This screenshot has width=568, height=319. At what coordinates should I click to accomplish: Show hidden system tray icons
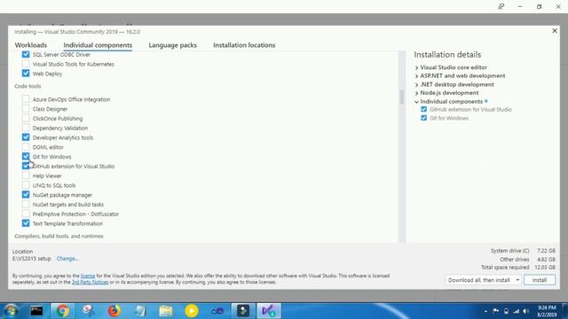click(x=485, y=311)
